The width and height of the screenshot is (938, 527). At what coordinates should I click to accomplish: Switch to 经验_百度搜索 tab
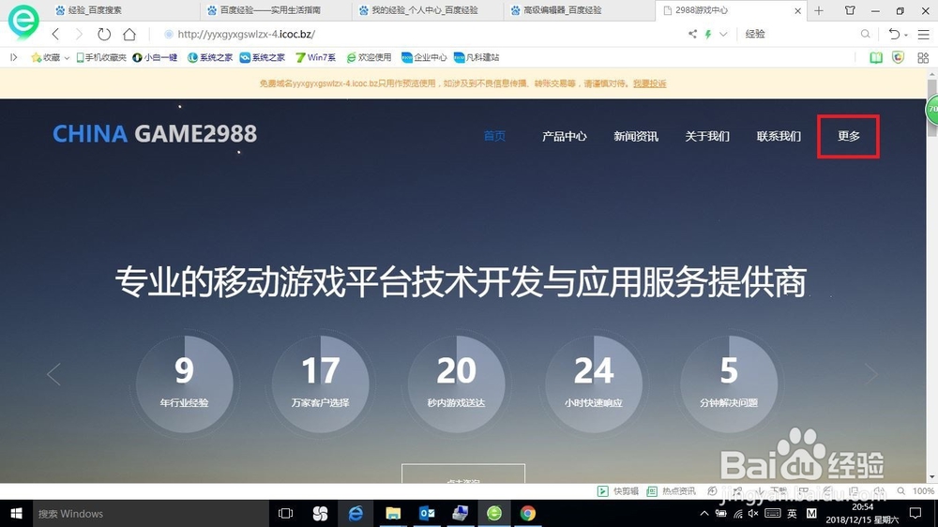coord(125,10)
